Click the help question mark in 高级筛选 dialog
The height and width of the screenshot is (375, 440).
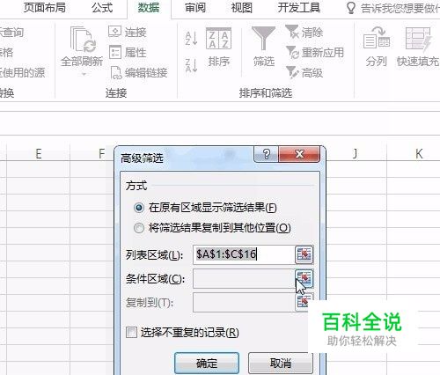(x=267, y=154)
